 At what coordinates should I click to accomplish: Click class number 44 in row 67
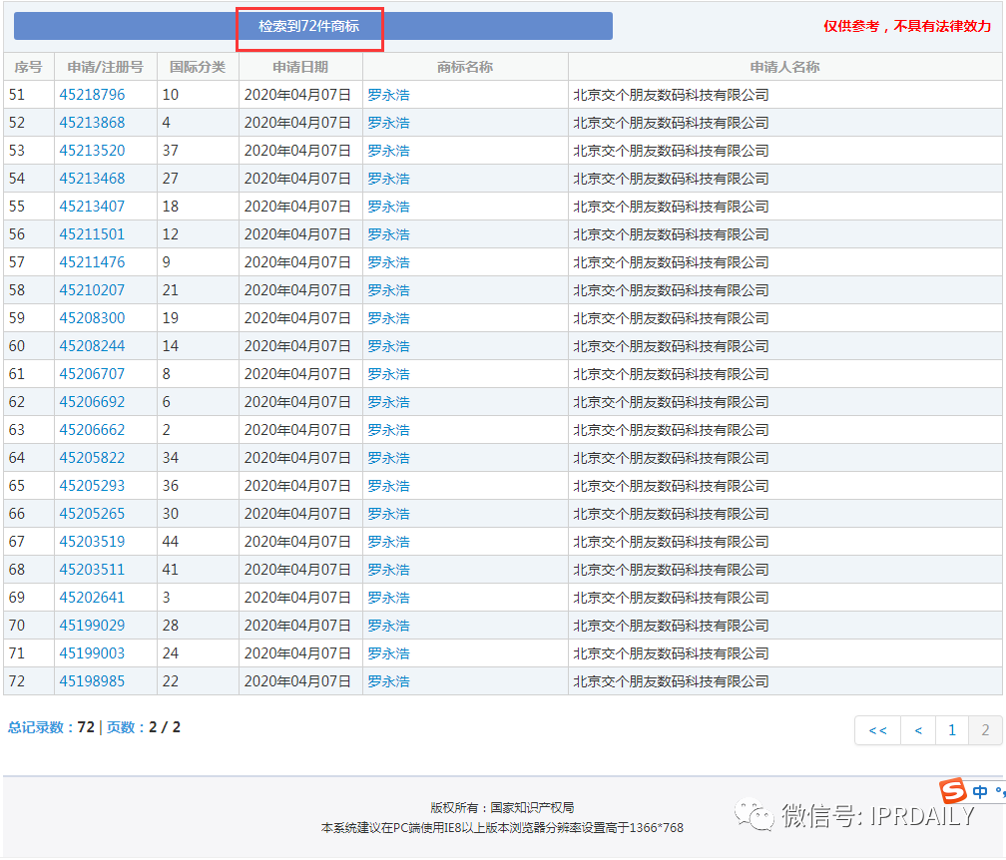(x=170, y=542)
